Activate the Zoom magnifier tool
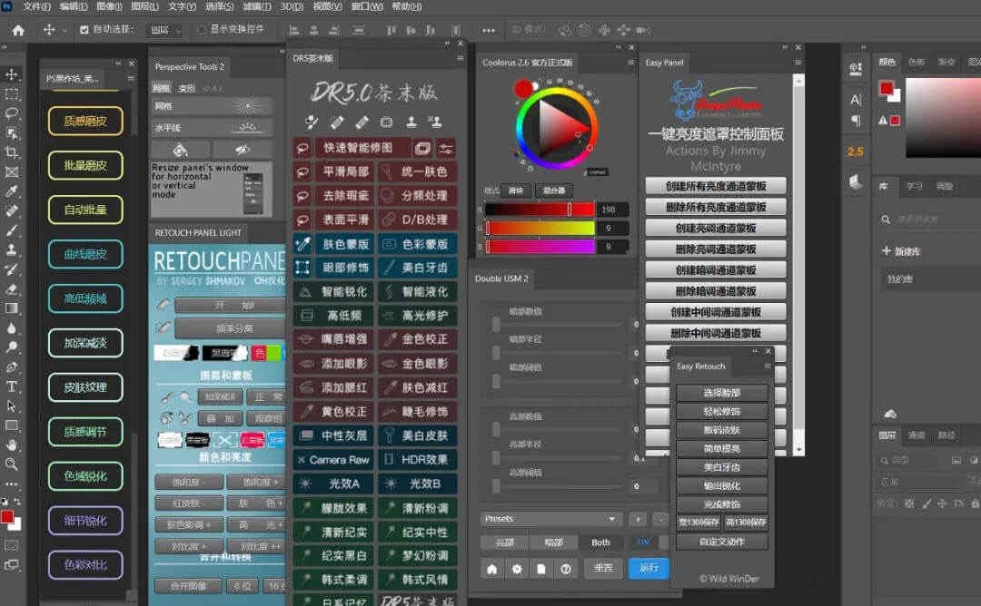This screenshot has width=981, height=606. [x=12, y=464]
